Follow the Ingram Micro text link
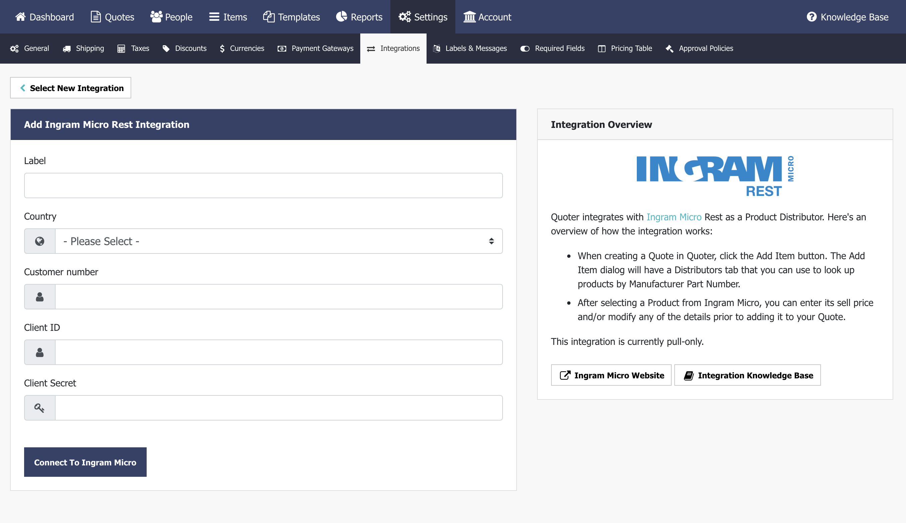The image size is (906, 523). coord(674,217)
